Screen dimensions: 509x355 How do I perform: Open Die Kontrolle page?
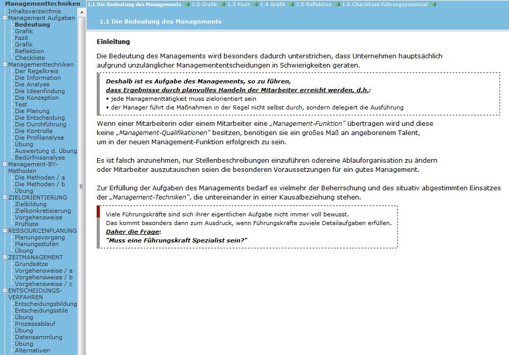click(x=34, y=131)
